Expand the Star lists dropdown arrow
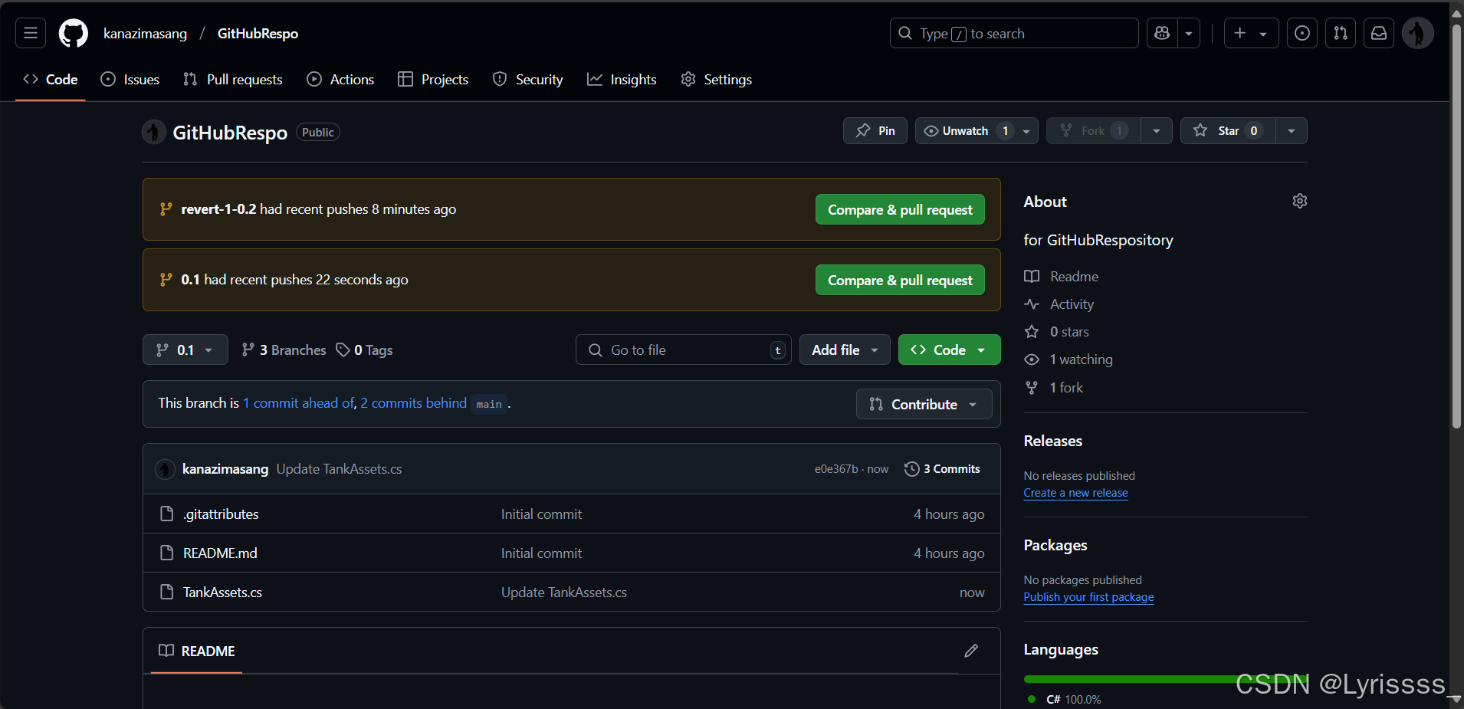 pyautogui.click(x=1292, y=131)
